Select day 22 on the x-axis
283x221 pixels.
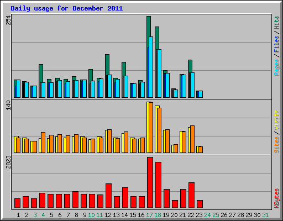click(191, 215)
